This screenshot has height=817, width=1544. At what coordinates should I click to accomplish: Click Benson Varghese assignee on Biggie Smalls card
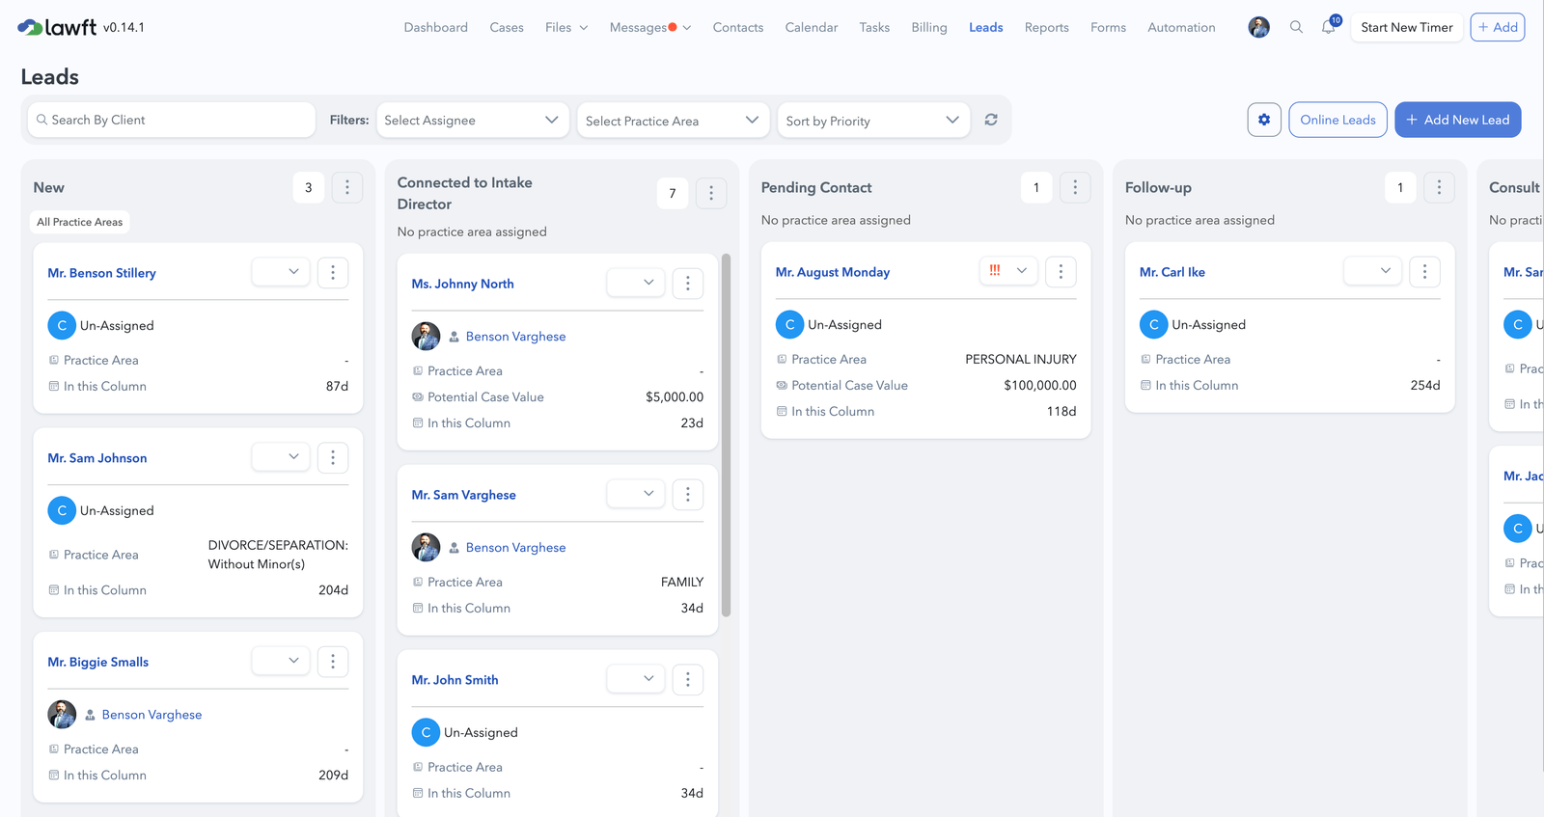tap(152, 714)
